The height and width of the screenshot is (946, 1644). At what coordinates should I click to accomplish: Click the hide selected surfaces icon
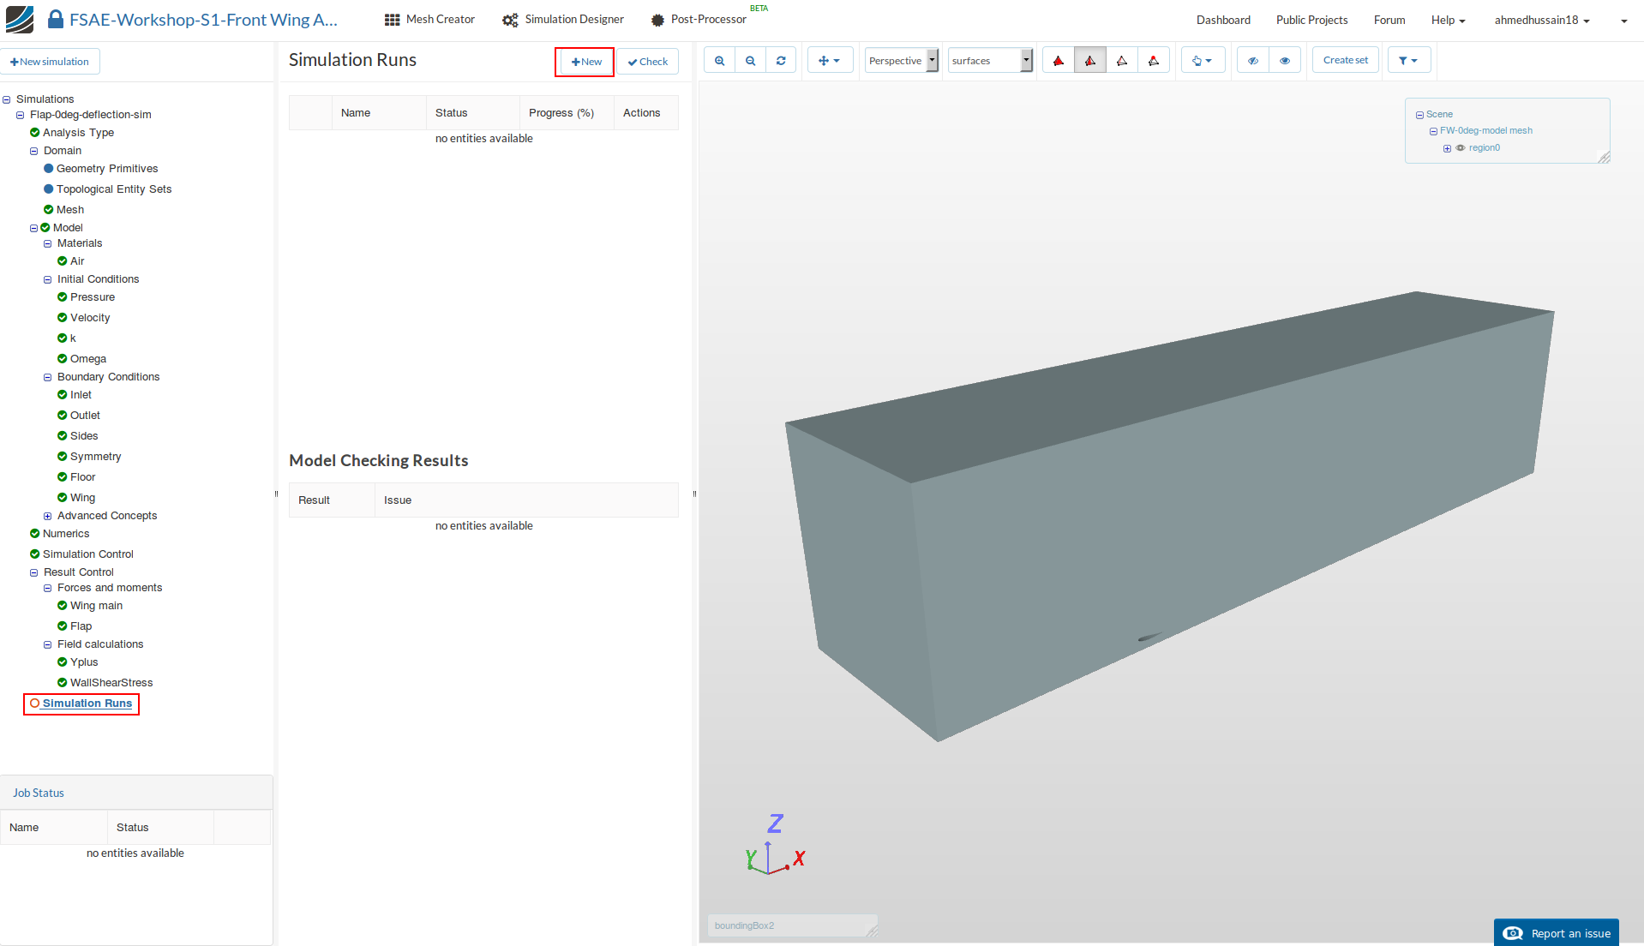click(x=1252, y=60)
